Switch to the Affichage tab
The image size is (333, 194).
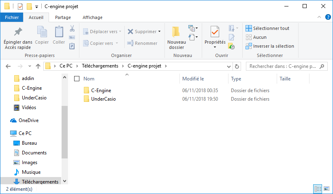[92, 17]
